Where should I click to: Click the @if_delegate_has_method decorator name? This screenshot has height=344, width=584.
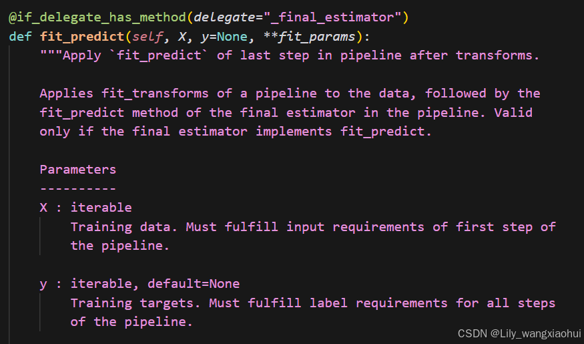(97, 17)
